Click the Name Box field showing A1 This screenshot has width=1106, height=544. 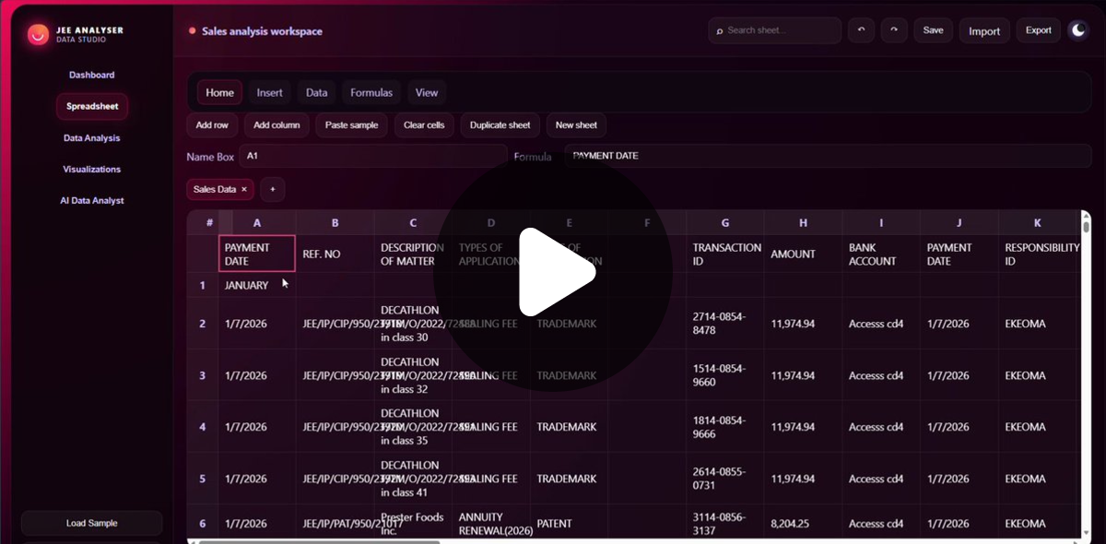point(373,157)
